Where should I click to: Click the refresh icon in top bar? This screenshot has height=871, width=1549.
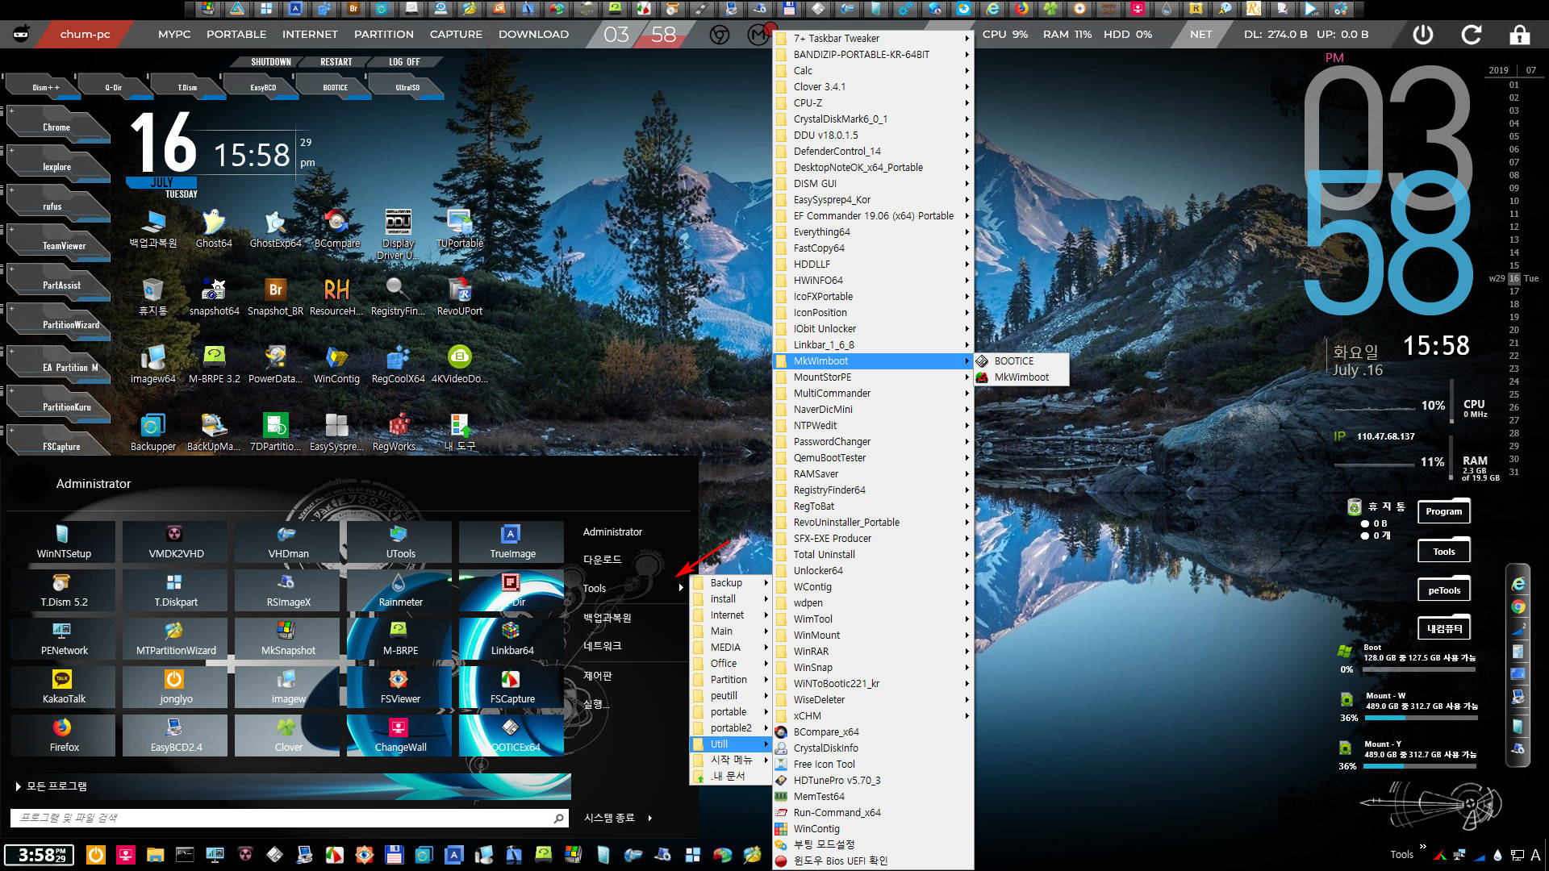pos(1472,35)
